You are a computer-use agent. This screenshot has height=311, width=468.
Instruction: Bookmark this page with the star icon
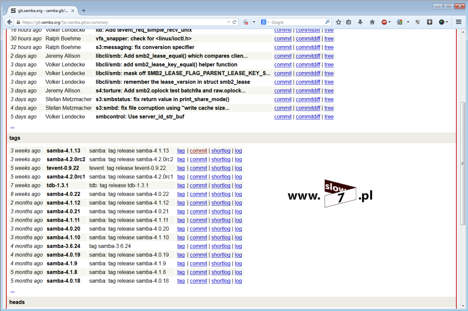point(339,22)
